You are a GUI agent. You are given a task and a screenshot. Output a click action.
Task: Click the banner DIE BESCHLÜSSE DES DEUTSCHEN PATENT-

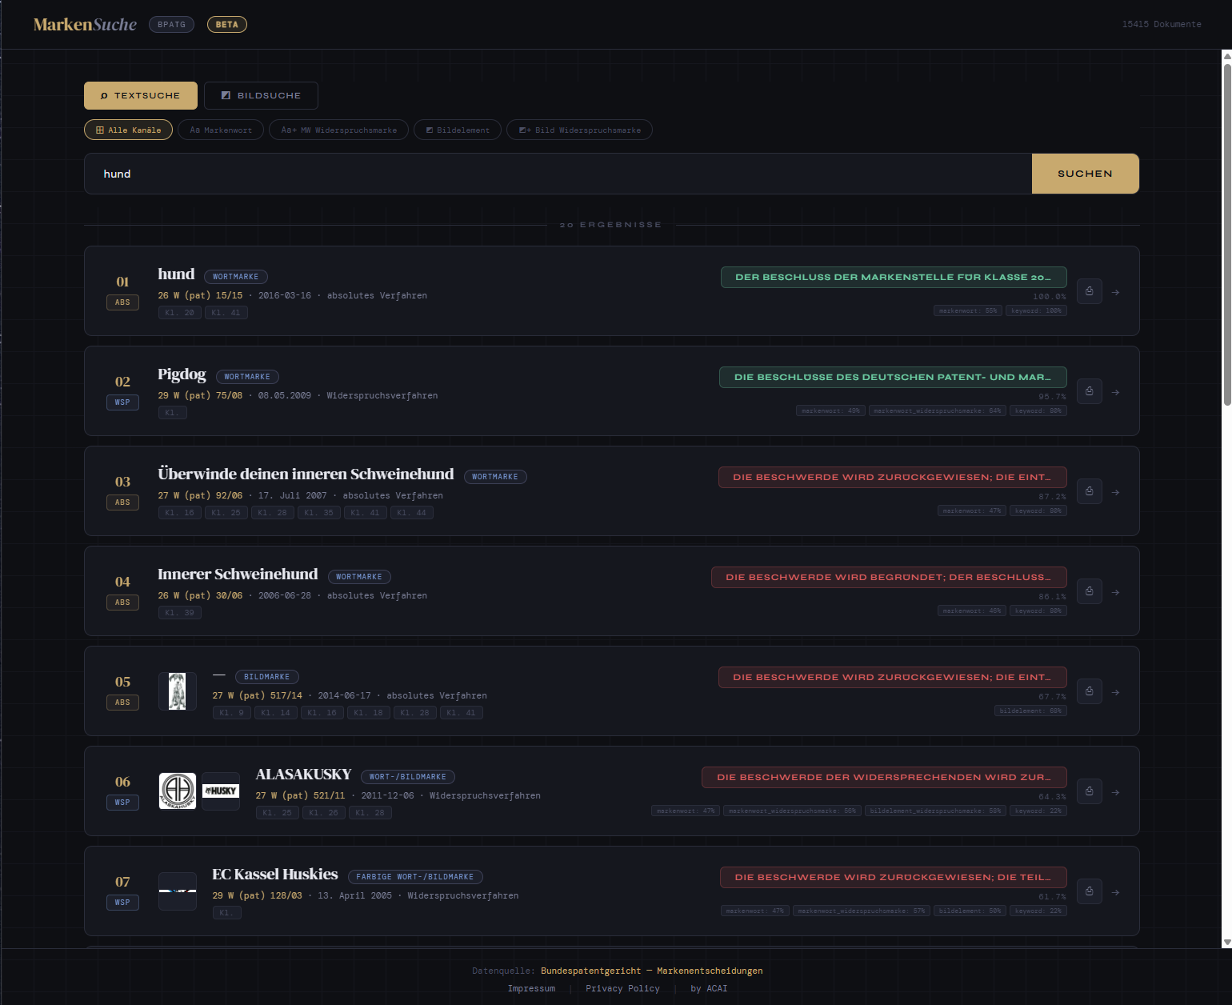click(x=893, y=377)
